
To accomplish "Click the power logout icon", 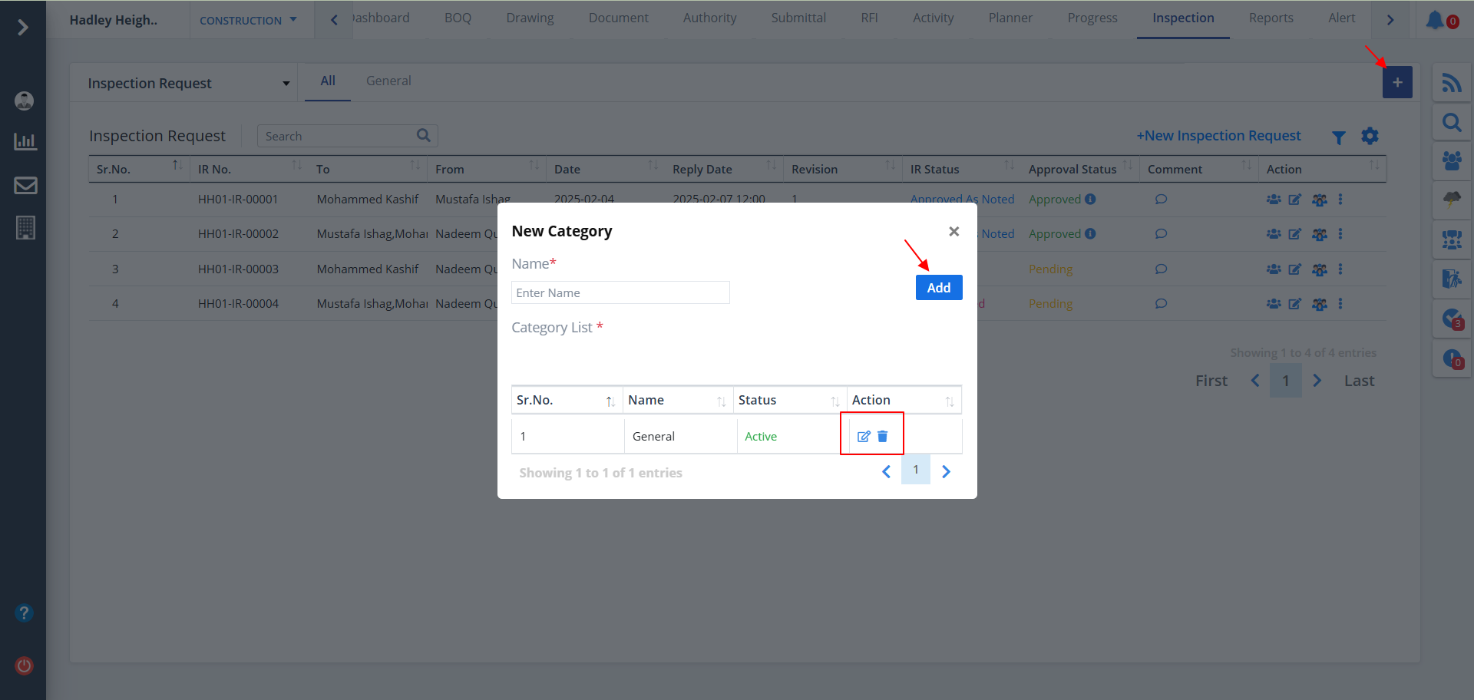I will coord(25,665).
